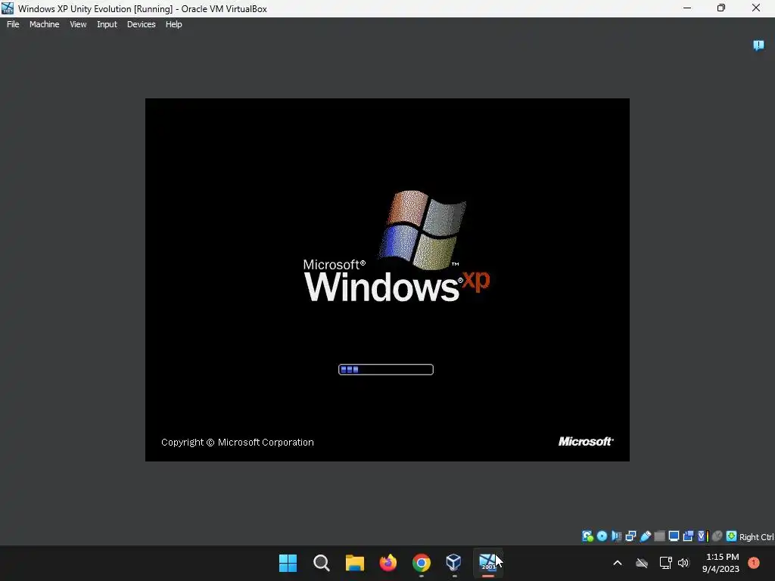Click the VirtualBox window title icon
This screenshot has height=581, width=775.
[8, 8]
